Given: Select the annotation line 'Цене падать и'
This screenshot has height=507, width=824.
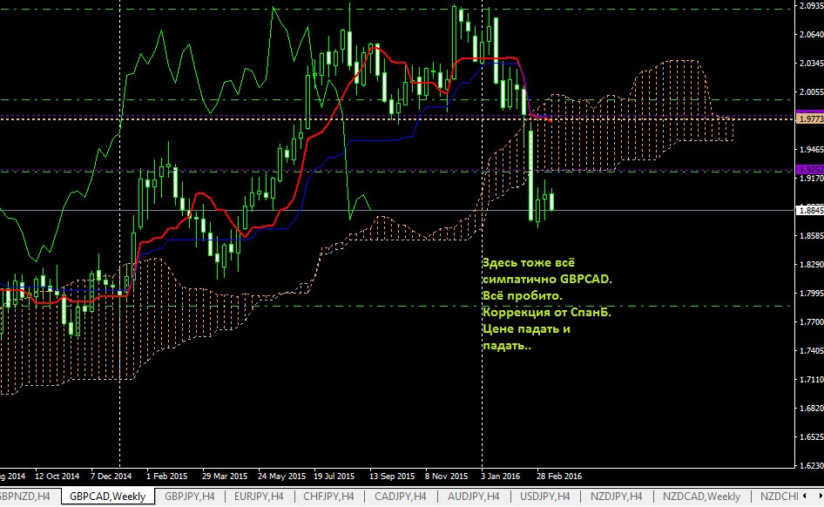Looking at the screenshot, I should [526, 329].
